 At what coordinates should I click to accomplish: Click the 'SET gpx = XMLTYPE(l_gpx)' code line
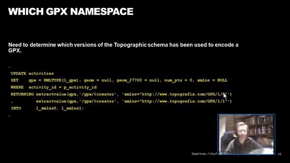tap(119, 80)
